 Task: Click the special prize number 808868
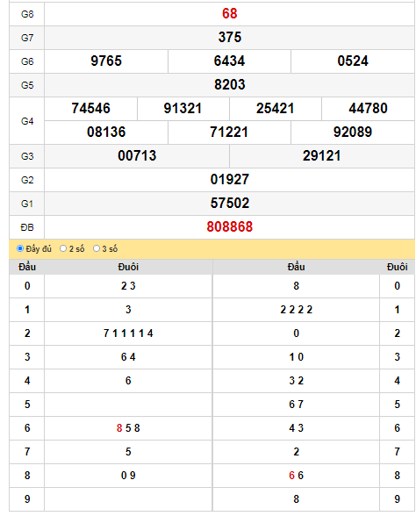229,226
